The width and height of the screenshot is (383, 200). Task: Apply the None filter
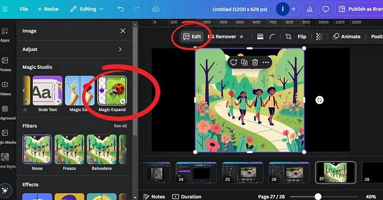37,152
